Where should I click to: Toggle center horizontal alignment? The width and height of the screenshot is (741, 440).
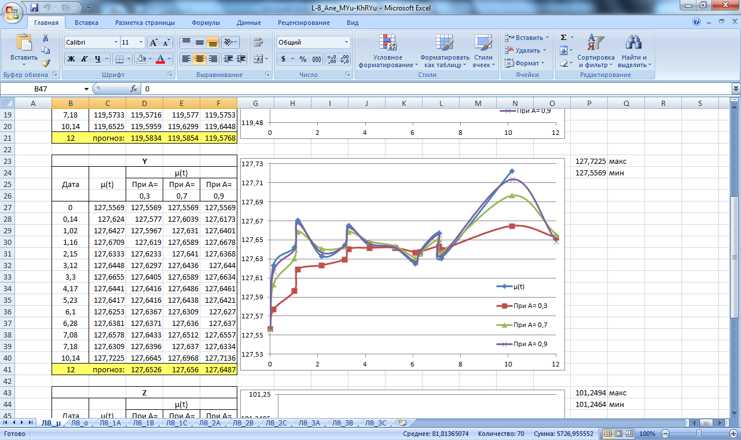point(199,58)
